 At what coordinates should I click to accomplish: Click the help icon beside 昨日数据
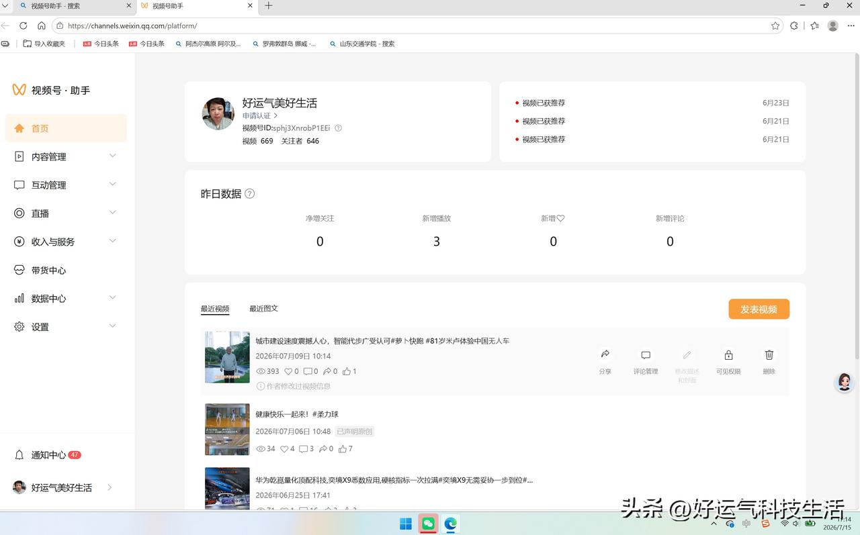pyautogui.click(x=249, y=194)
